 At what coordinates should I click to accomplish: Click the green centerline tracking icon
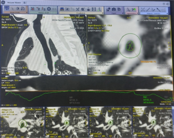pyautogui.click(x=99, y=9)
